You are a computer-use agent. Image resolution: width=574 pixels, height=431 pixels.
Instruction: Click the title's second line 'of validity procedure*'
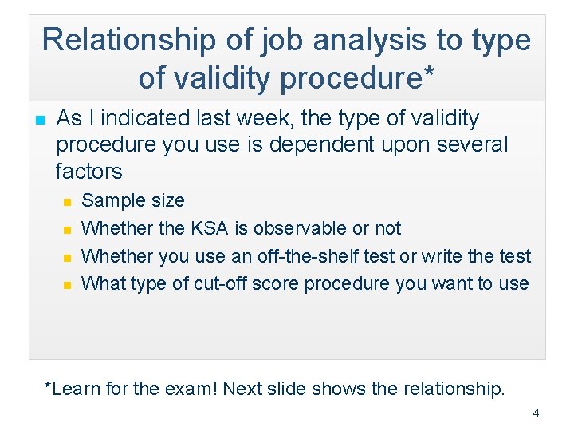(x=286, y=77)
